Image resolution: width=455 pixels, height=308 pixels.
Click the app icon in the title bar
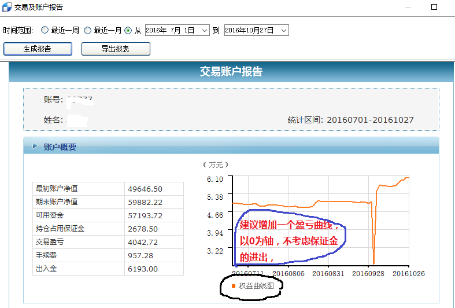7,8
